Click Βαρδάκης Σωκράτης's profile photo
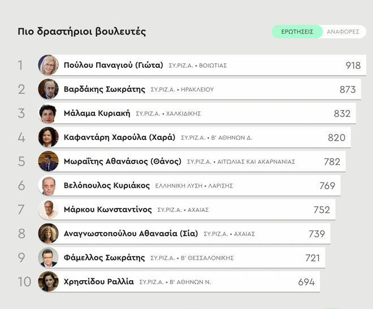 coord(48,89)
